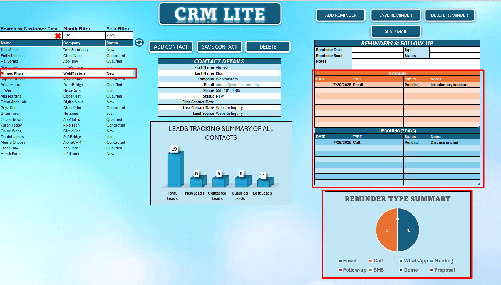Click DELETE to remove the selected contact

[268, 46]
